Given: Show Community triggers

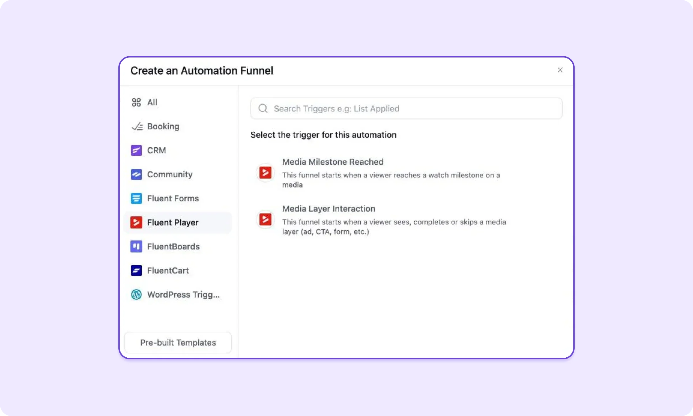Looking at the screenshot, I should [178, 174].
